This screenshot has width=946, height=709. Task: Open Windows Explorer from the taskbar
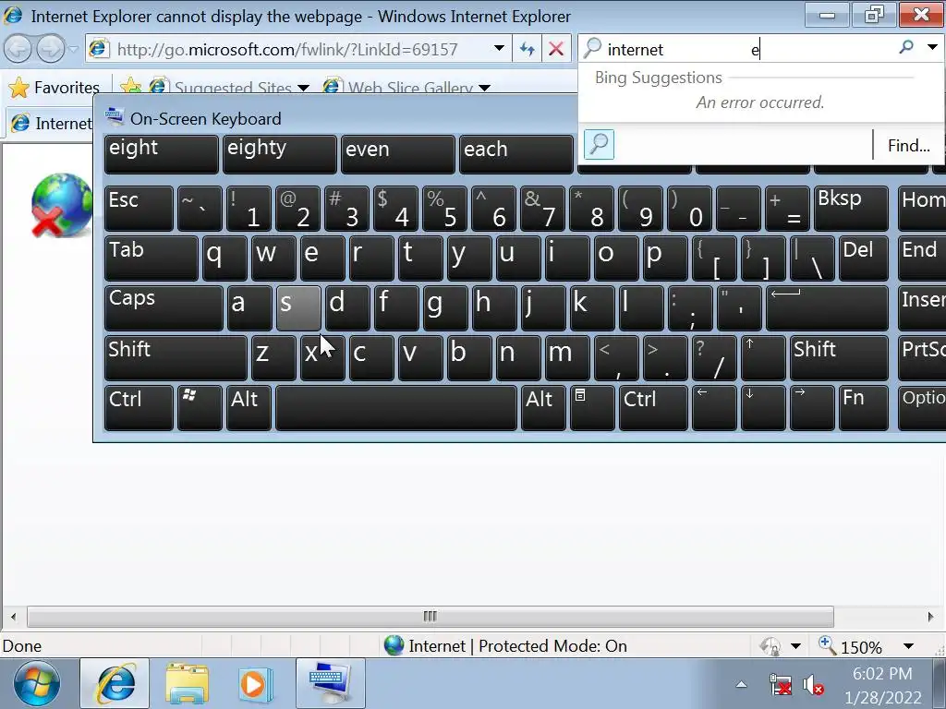click(x=187, y=684)
